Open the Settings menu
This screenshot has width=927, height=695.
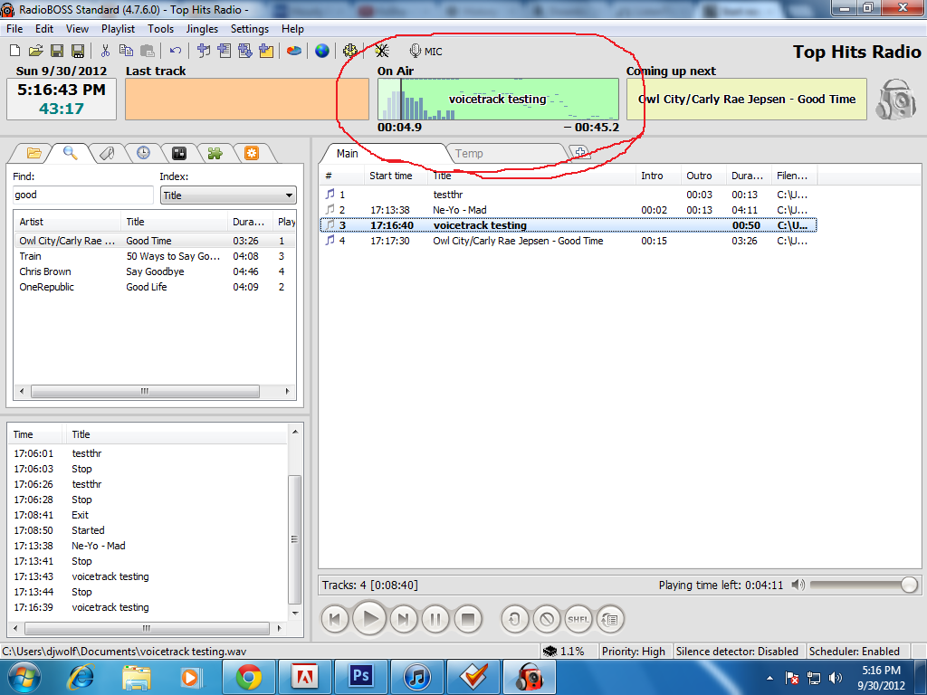click(250, 29)
